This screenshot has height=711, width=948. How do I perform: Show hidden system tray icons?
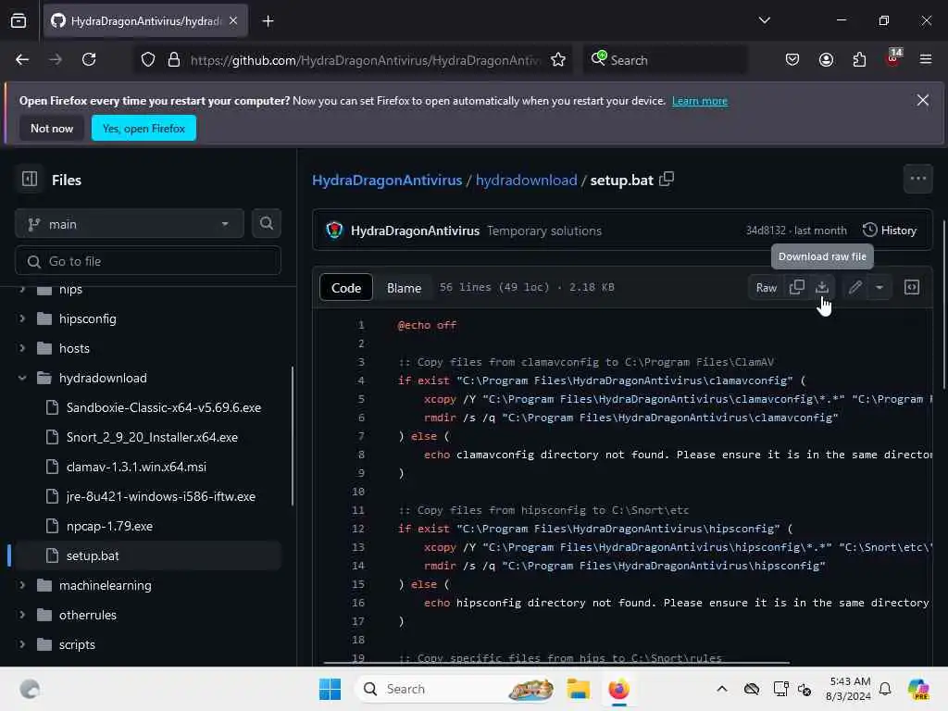pyautogui.click(x=722, y=689)
